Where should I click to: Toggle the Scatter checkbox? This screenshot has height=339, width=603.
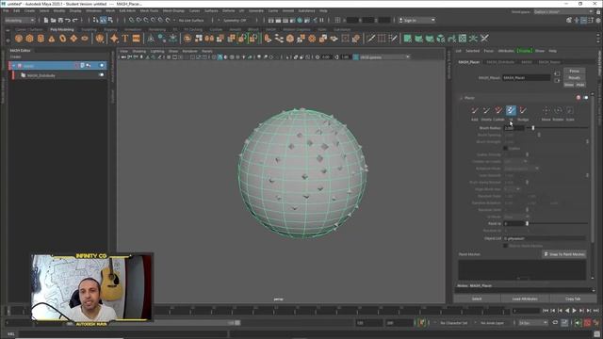[506, 148]
